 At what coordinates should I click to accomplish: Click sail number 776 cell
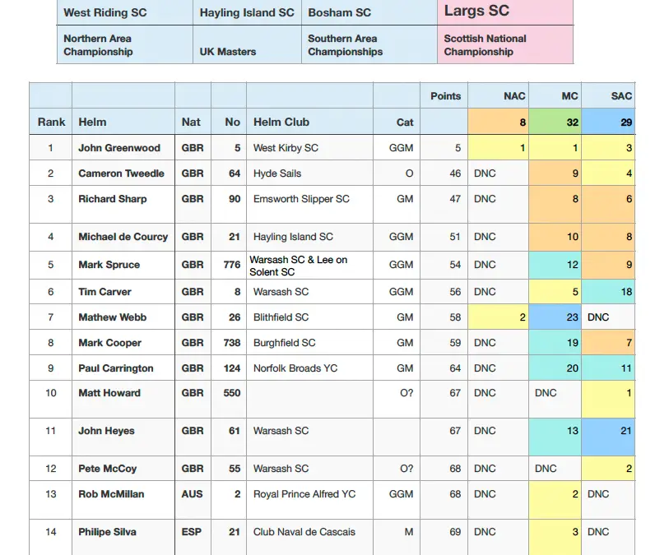pyautogui.click(x=229, y=265)
